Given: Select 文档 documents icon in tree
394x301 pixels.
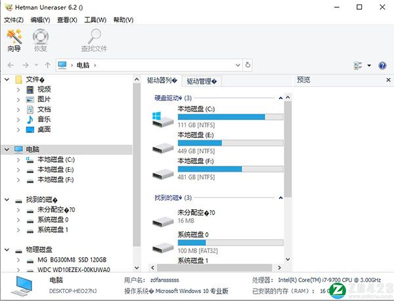Looking at the screenshot, I should point(30,110).
